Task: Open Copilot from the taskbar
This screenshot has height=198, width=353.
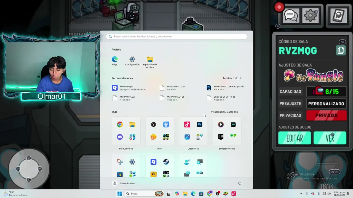Action: [177, 194]
